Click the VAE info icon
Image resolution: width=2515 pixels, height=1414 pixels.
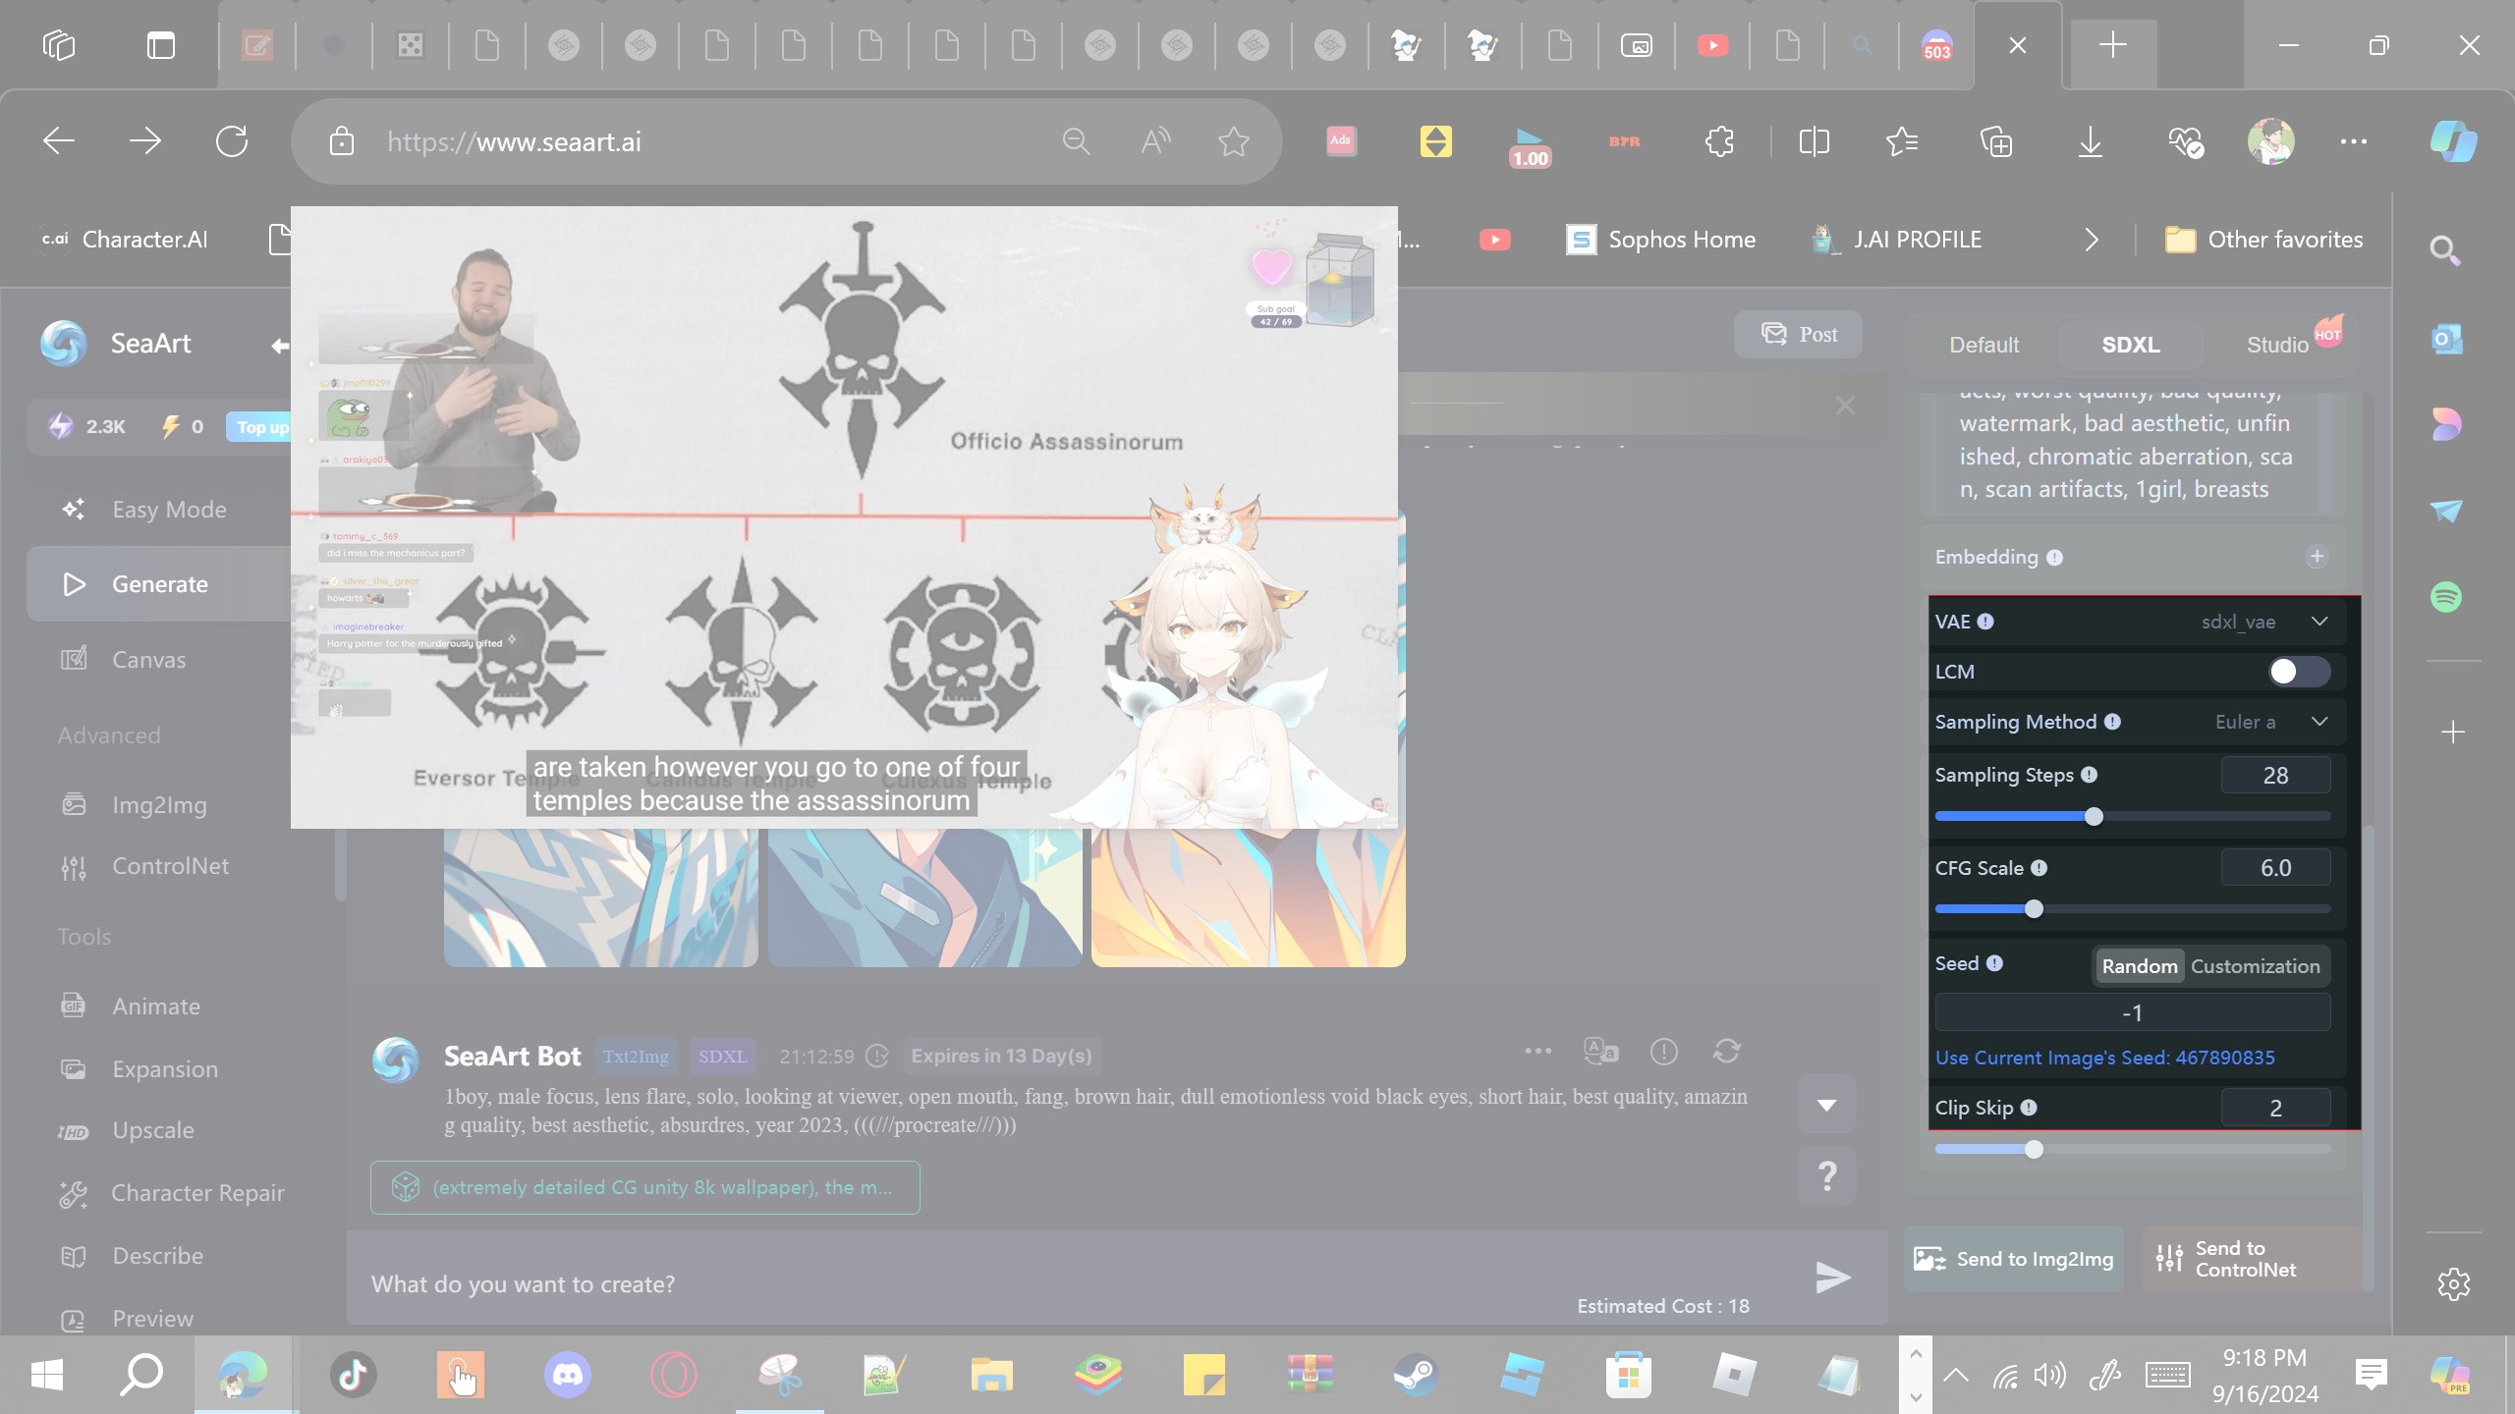point(1985,622)
